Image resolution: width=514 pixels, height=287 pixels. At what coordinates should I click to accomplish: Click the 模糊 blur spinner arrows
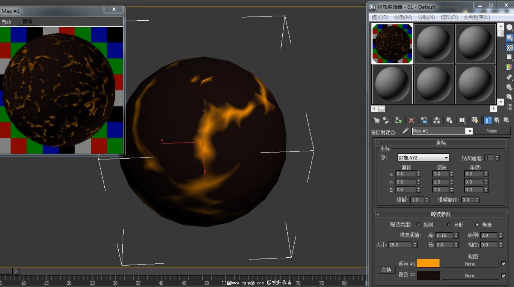coord(427,200)
